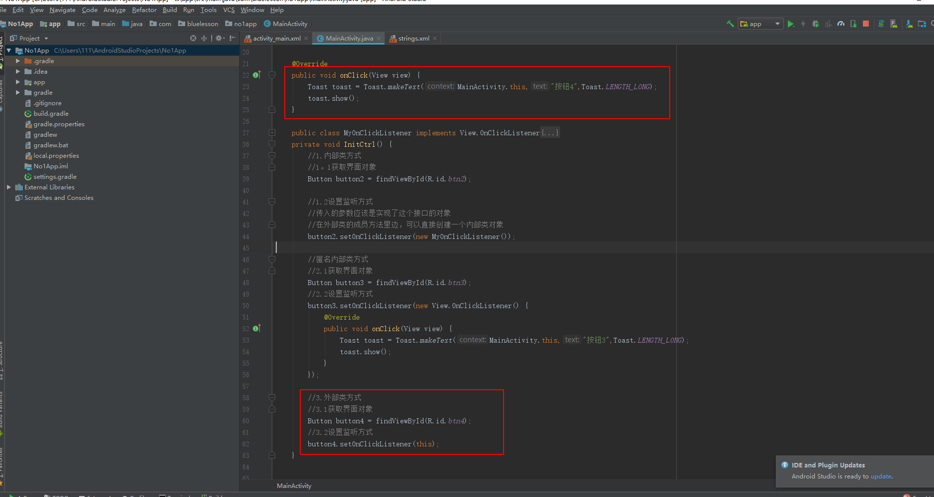Open the AVD Manager icon
The width and height of the screenshot is (934, 497).
pyautogui.click(x=893, y=24)
